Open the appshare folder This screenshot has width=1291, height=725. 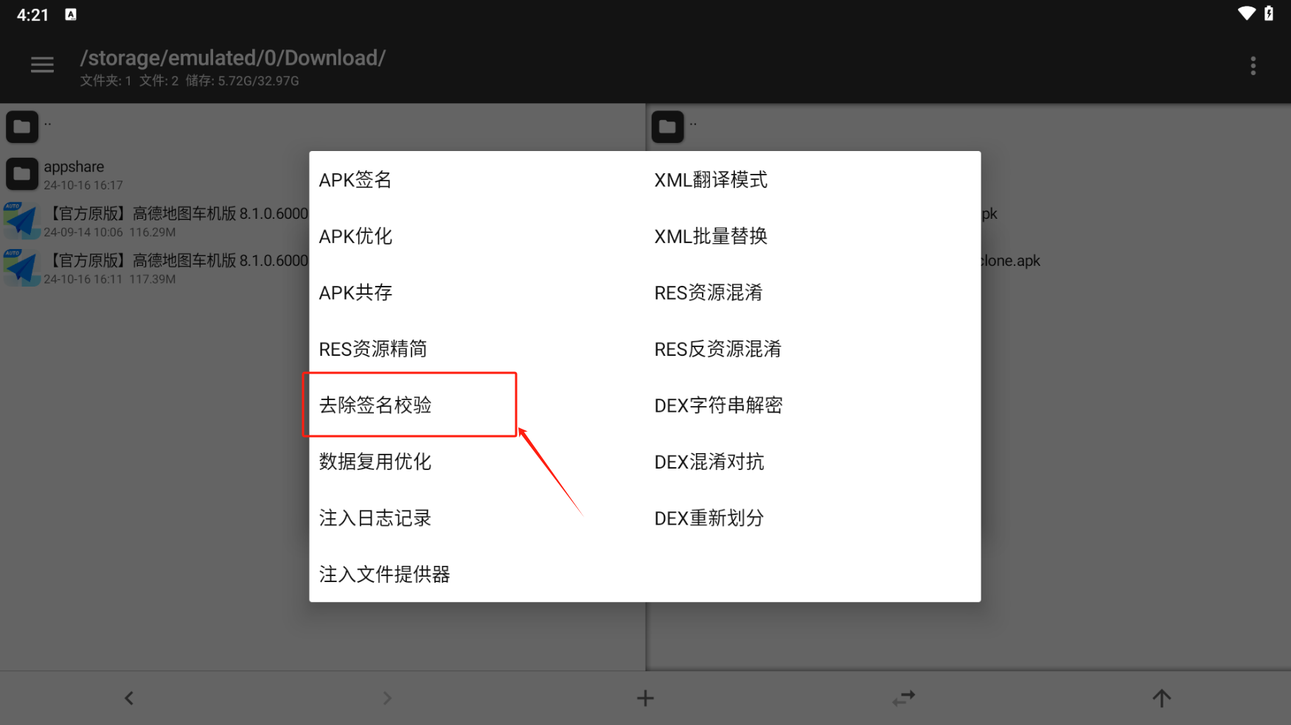74,175
